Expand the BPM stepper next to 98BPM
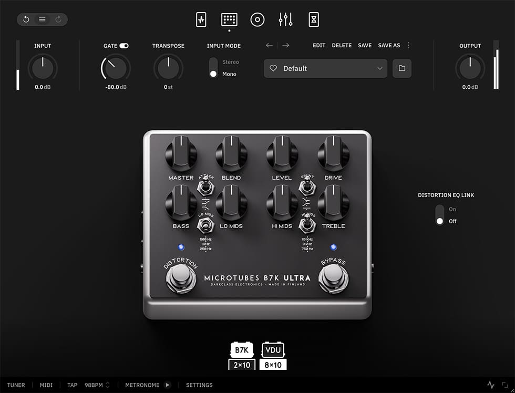The height and width of the screenshot is (393, 515). [109, 385]
